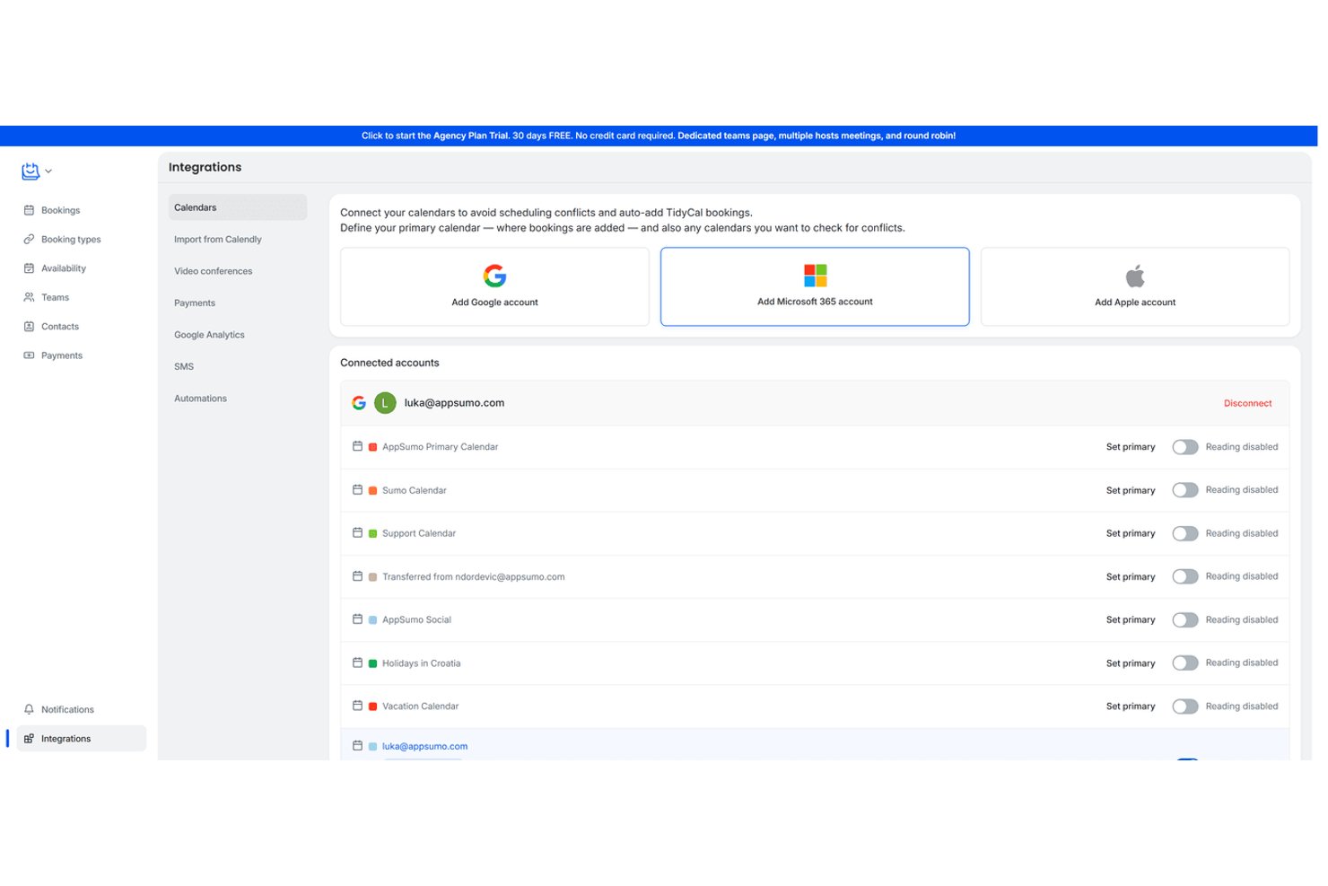Click calendar icon beside Holidays in Croatia

point(357,662)
